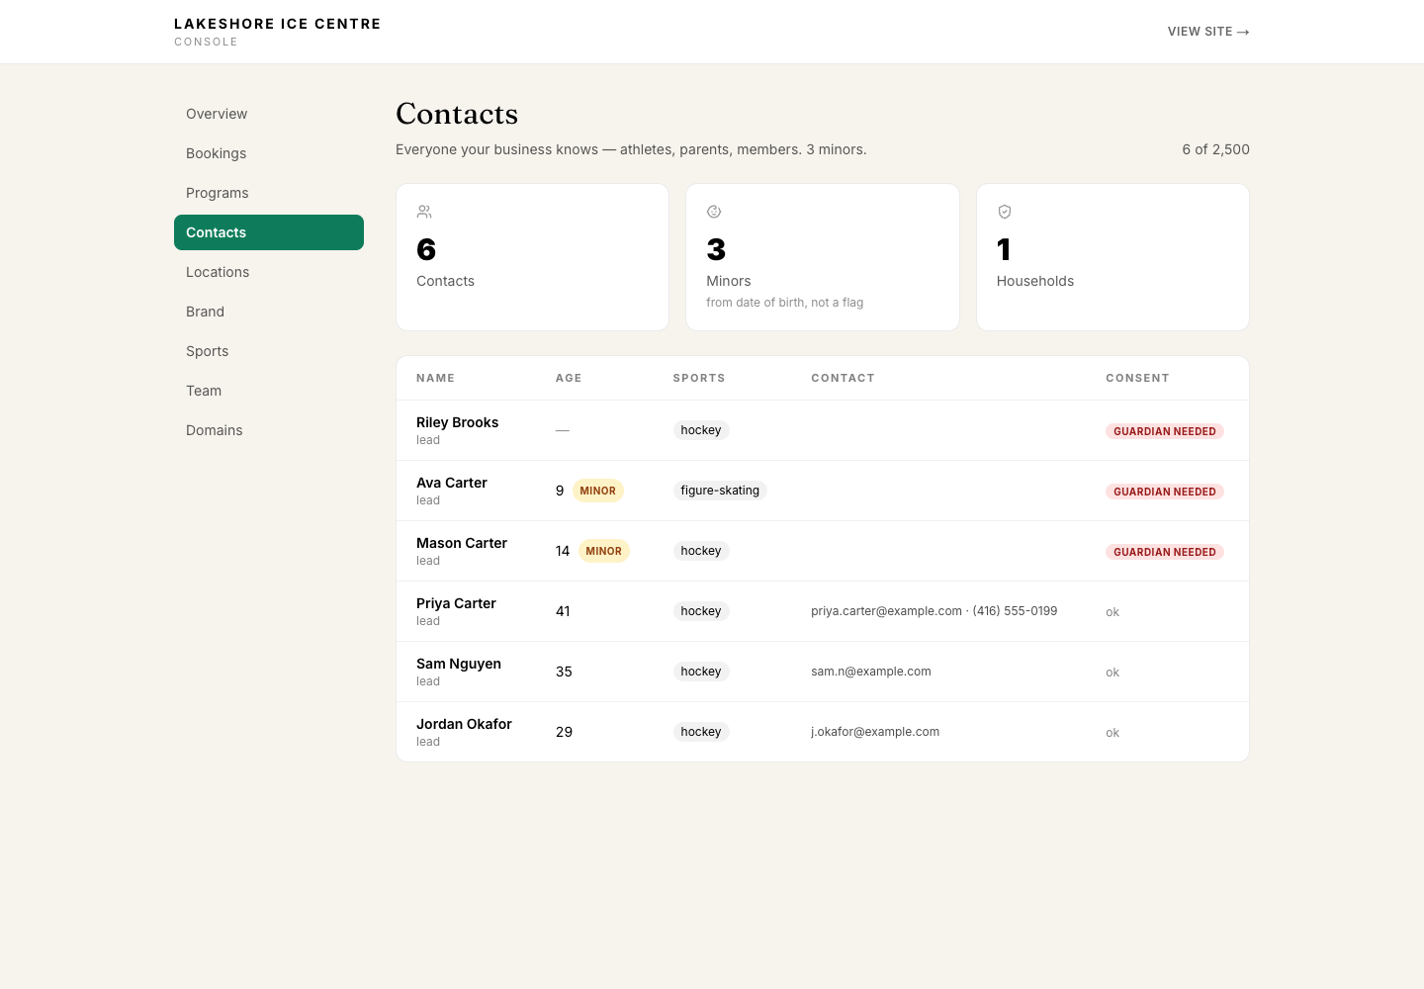Image resolution: width=1424 pixels, height=989 pixels.
Task: Switch to the Sports section
Action: tap(269, 351)
